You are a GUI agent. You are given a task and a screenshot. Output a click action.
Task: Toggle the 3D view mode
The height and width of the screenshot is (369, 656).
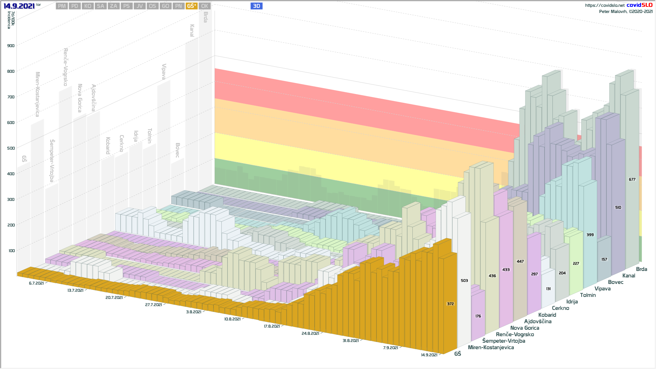click(x=257, y=6)
